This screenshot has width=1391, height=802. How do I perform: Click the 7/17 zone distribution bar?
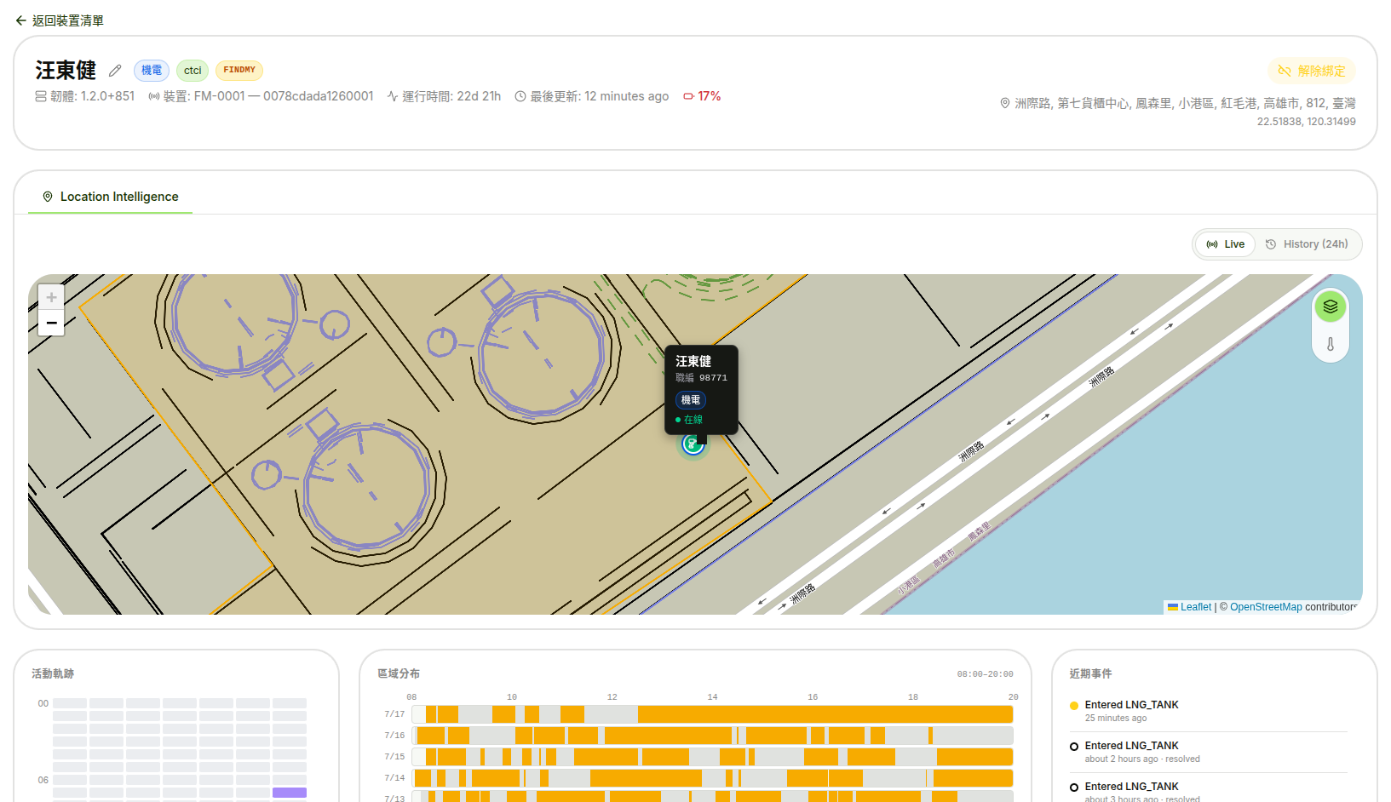click(712, 714)
